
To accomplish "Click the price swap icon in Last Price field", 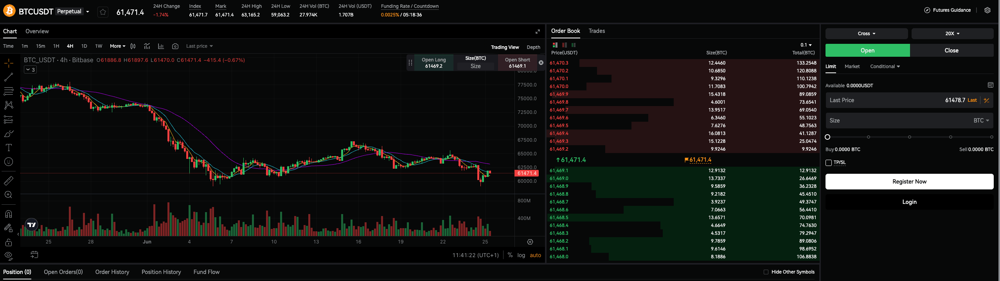I will (986, 100).
